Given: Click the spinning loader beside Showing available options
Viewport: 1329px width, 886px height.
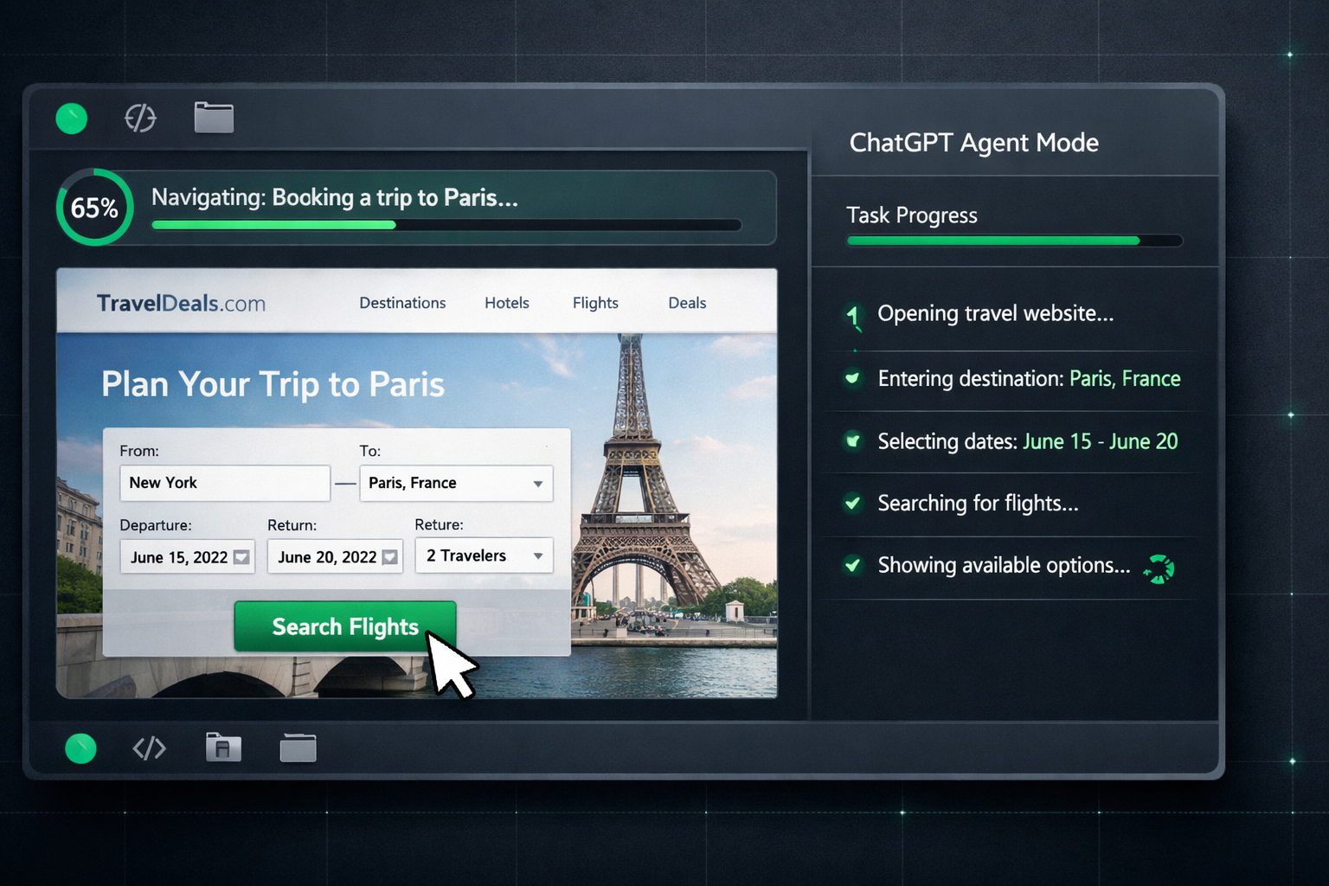Looking at the screenshot, I should coord(1159,568).
